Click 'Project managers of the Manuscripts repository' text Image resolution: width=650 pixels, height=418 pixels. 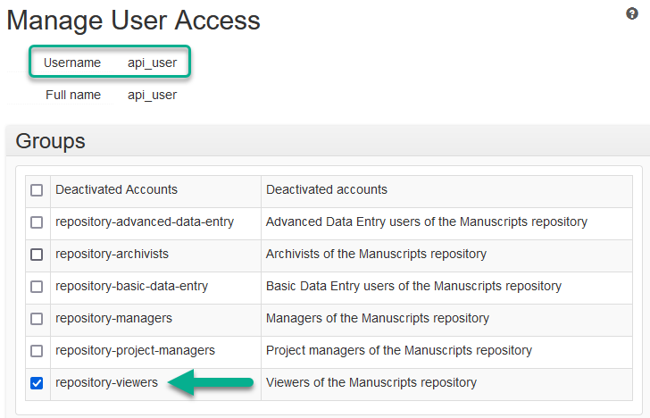tap(398, 350)
